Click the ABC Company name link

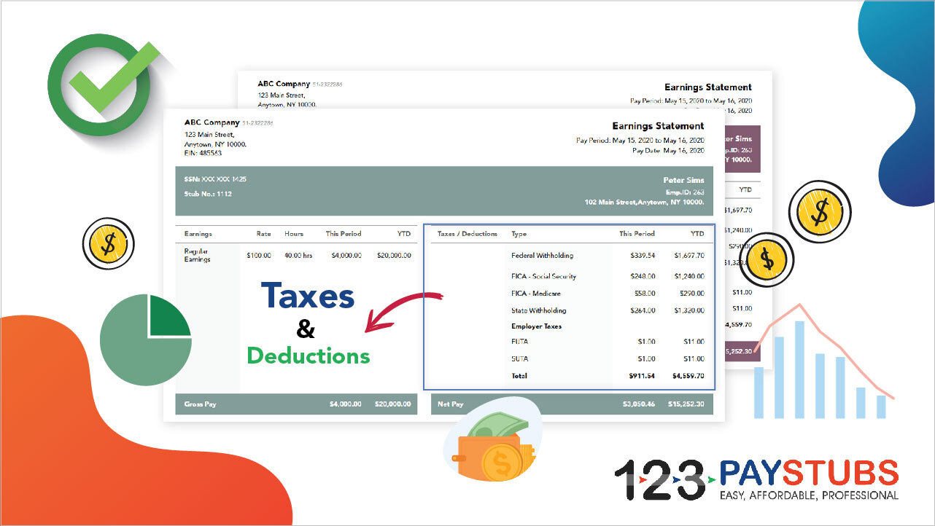tap(212, 122)
